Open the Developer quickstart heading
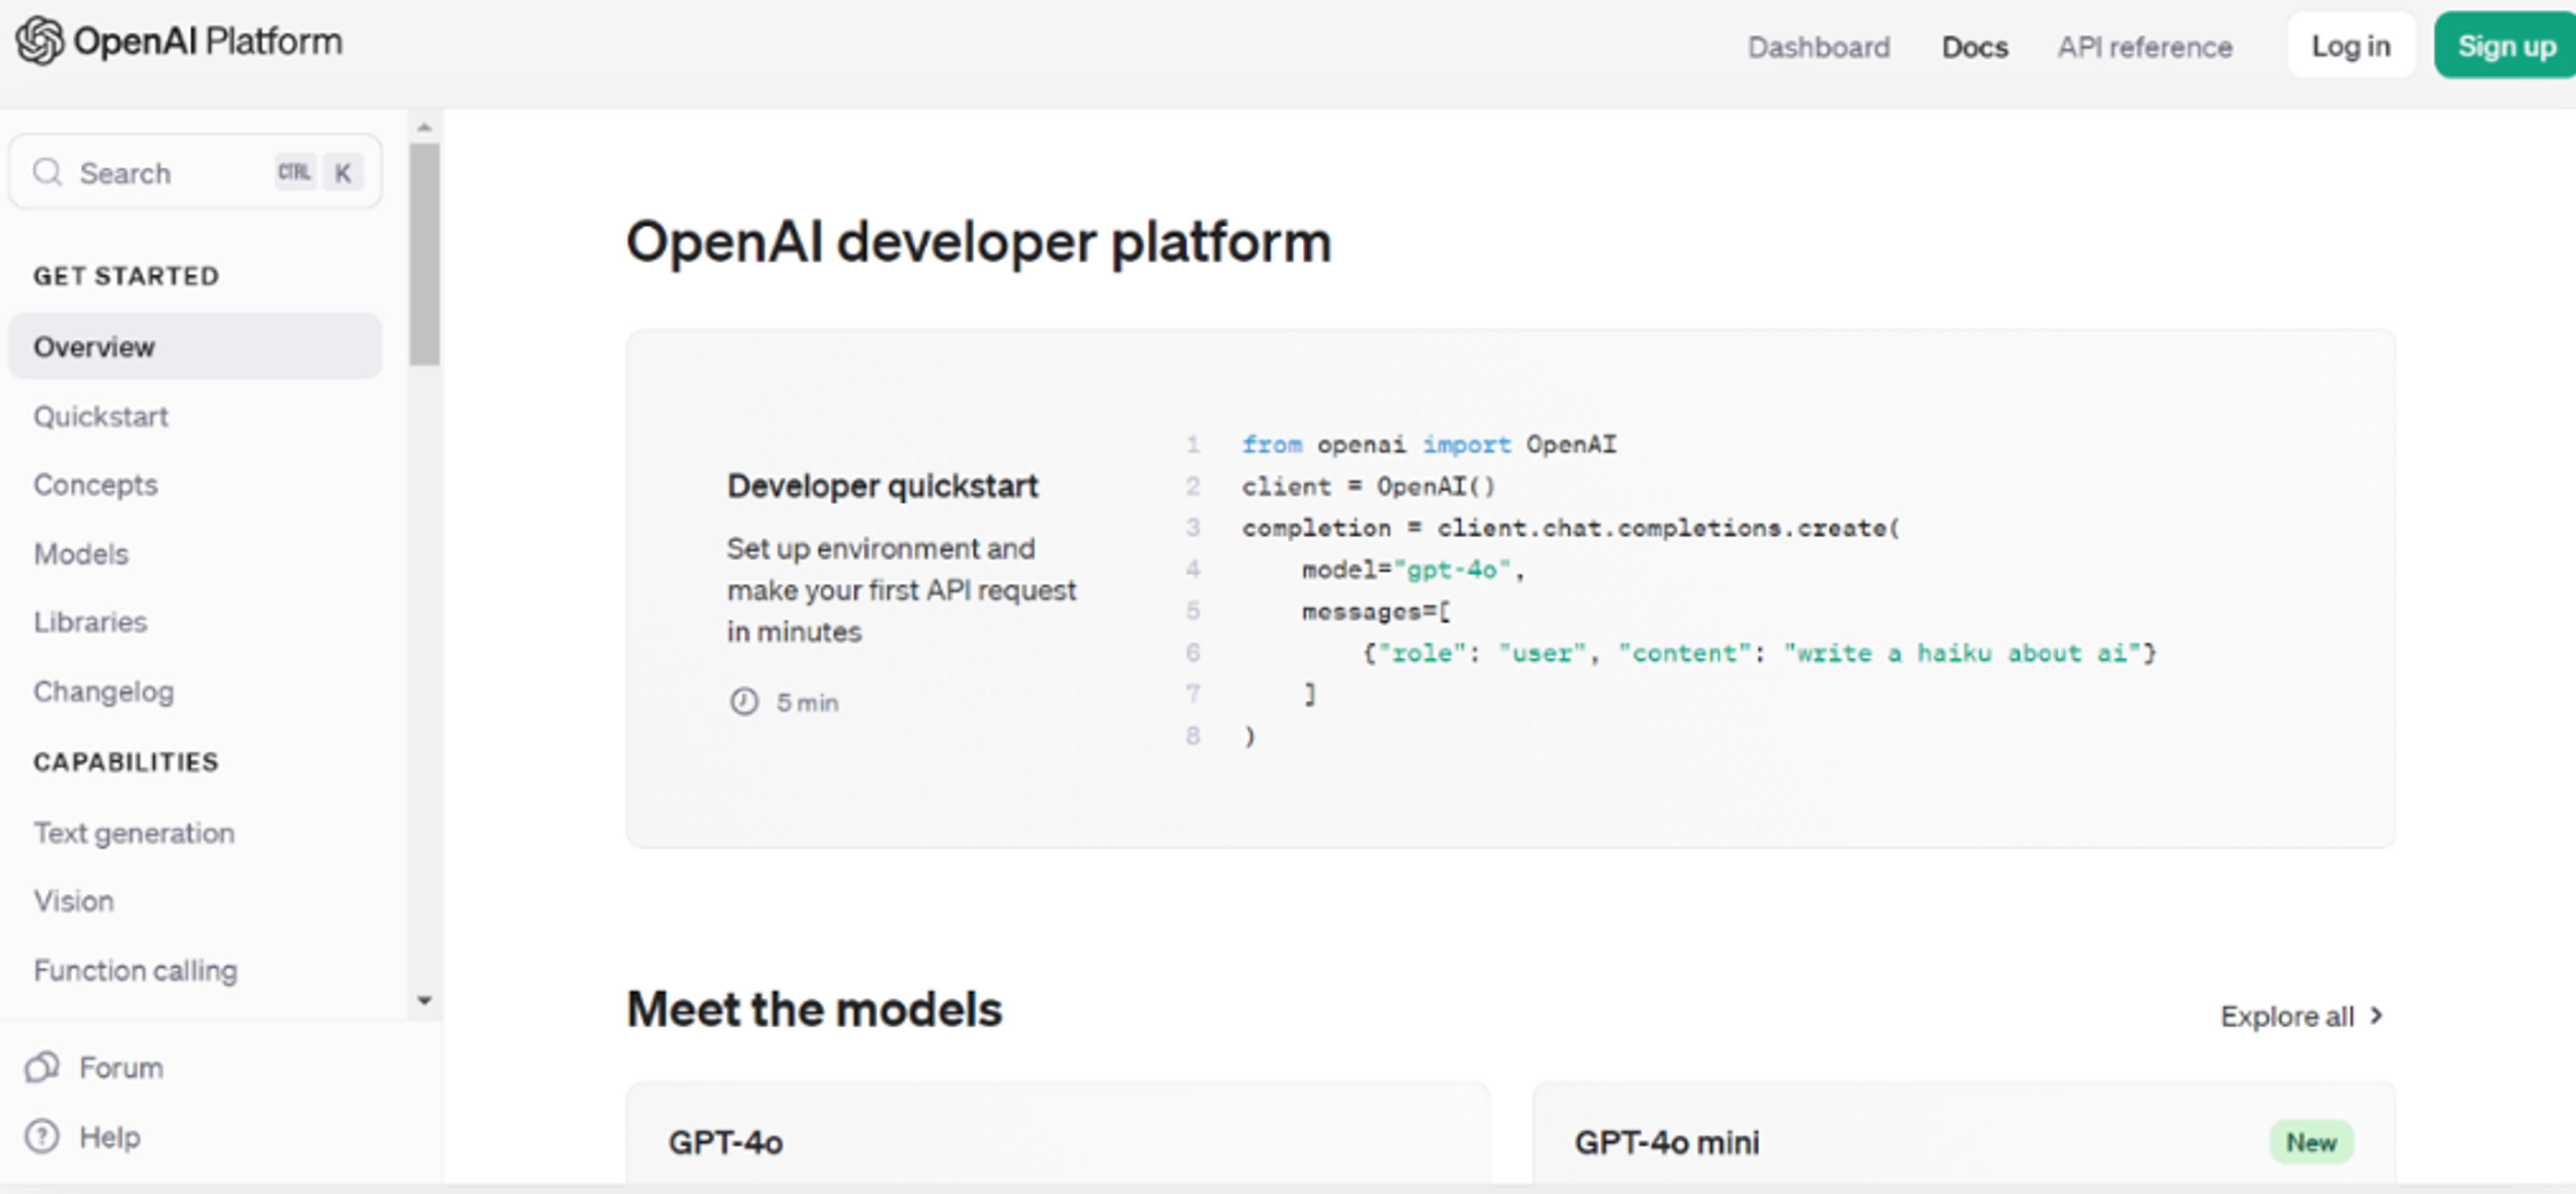Image resolution: width=2576 pixels, height=1194 pixels. point(882,486)
